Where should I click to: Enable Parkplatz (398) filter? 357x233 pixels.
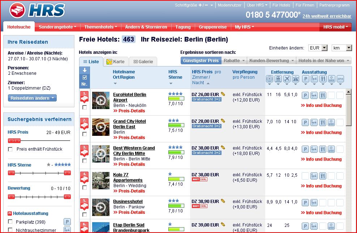[x=10, y=222]
